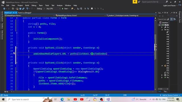Click the feedback icon beside Quick Launch
Screen dimensions: 182x102
coord(139,2)
